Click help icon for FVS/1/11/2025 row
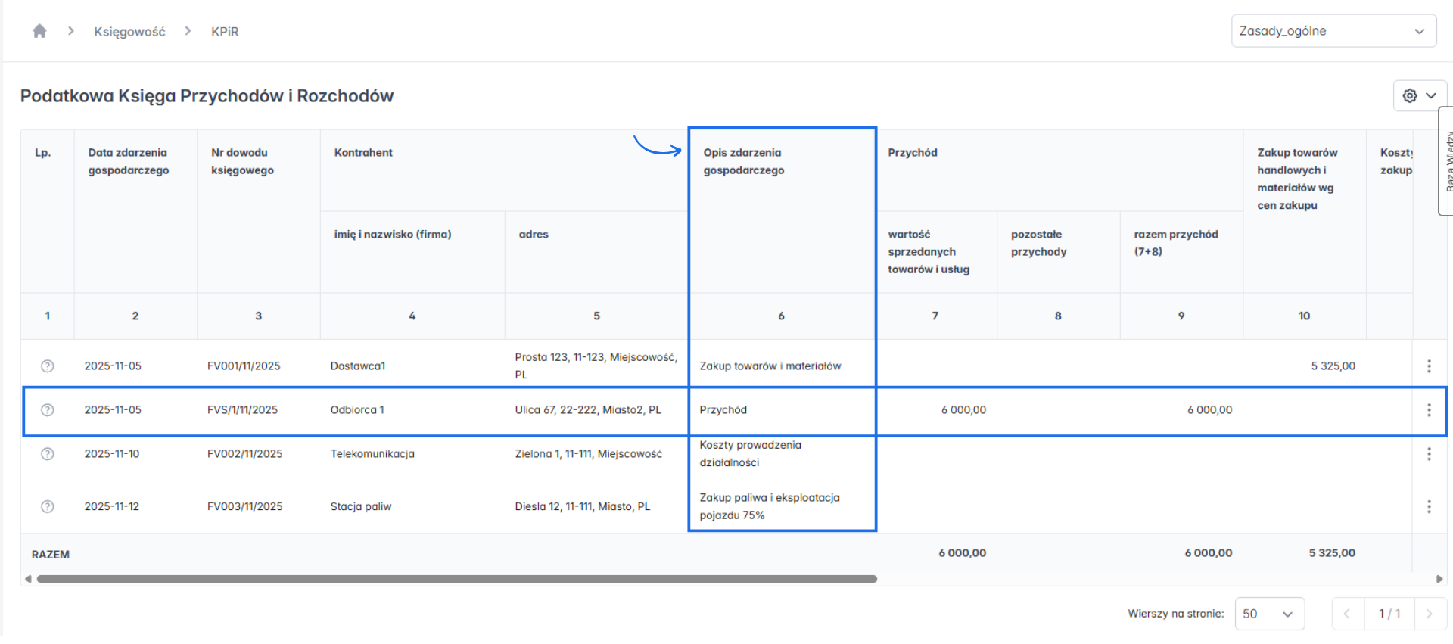The image size is (1453, 644). (x=47, y=410)
